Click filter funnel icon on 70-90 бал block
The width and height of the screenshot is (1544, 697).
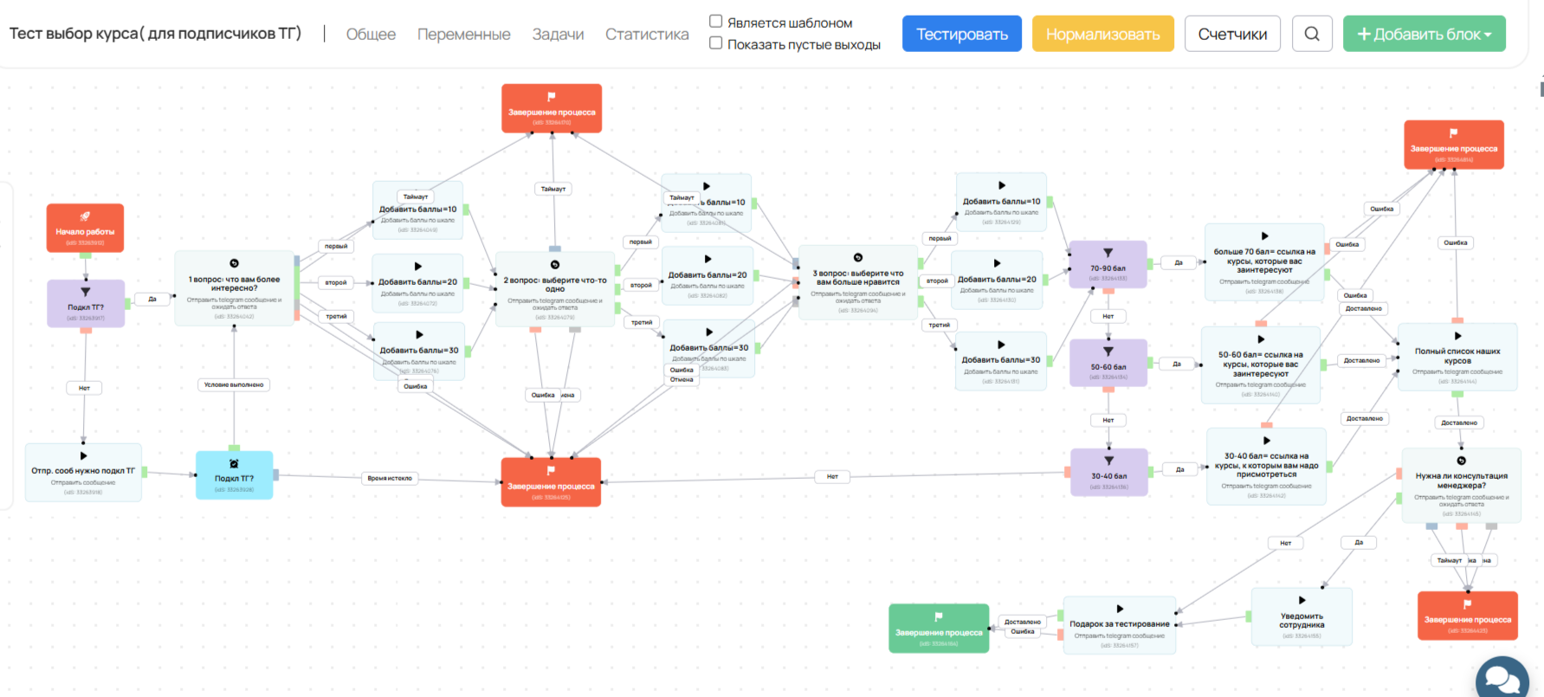coord(1108,253)
